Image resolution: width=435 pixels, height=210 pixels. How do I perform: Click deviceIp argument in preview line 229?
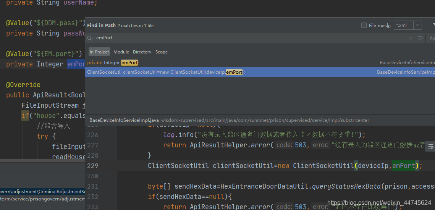(x=373, y=166)
